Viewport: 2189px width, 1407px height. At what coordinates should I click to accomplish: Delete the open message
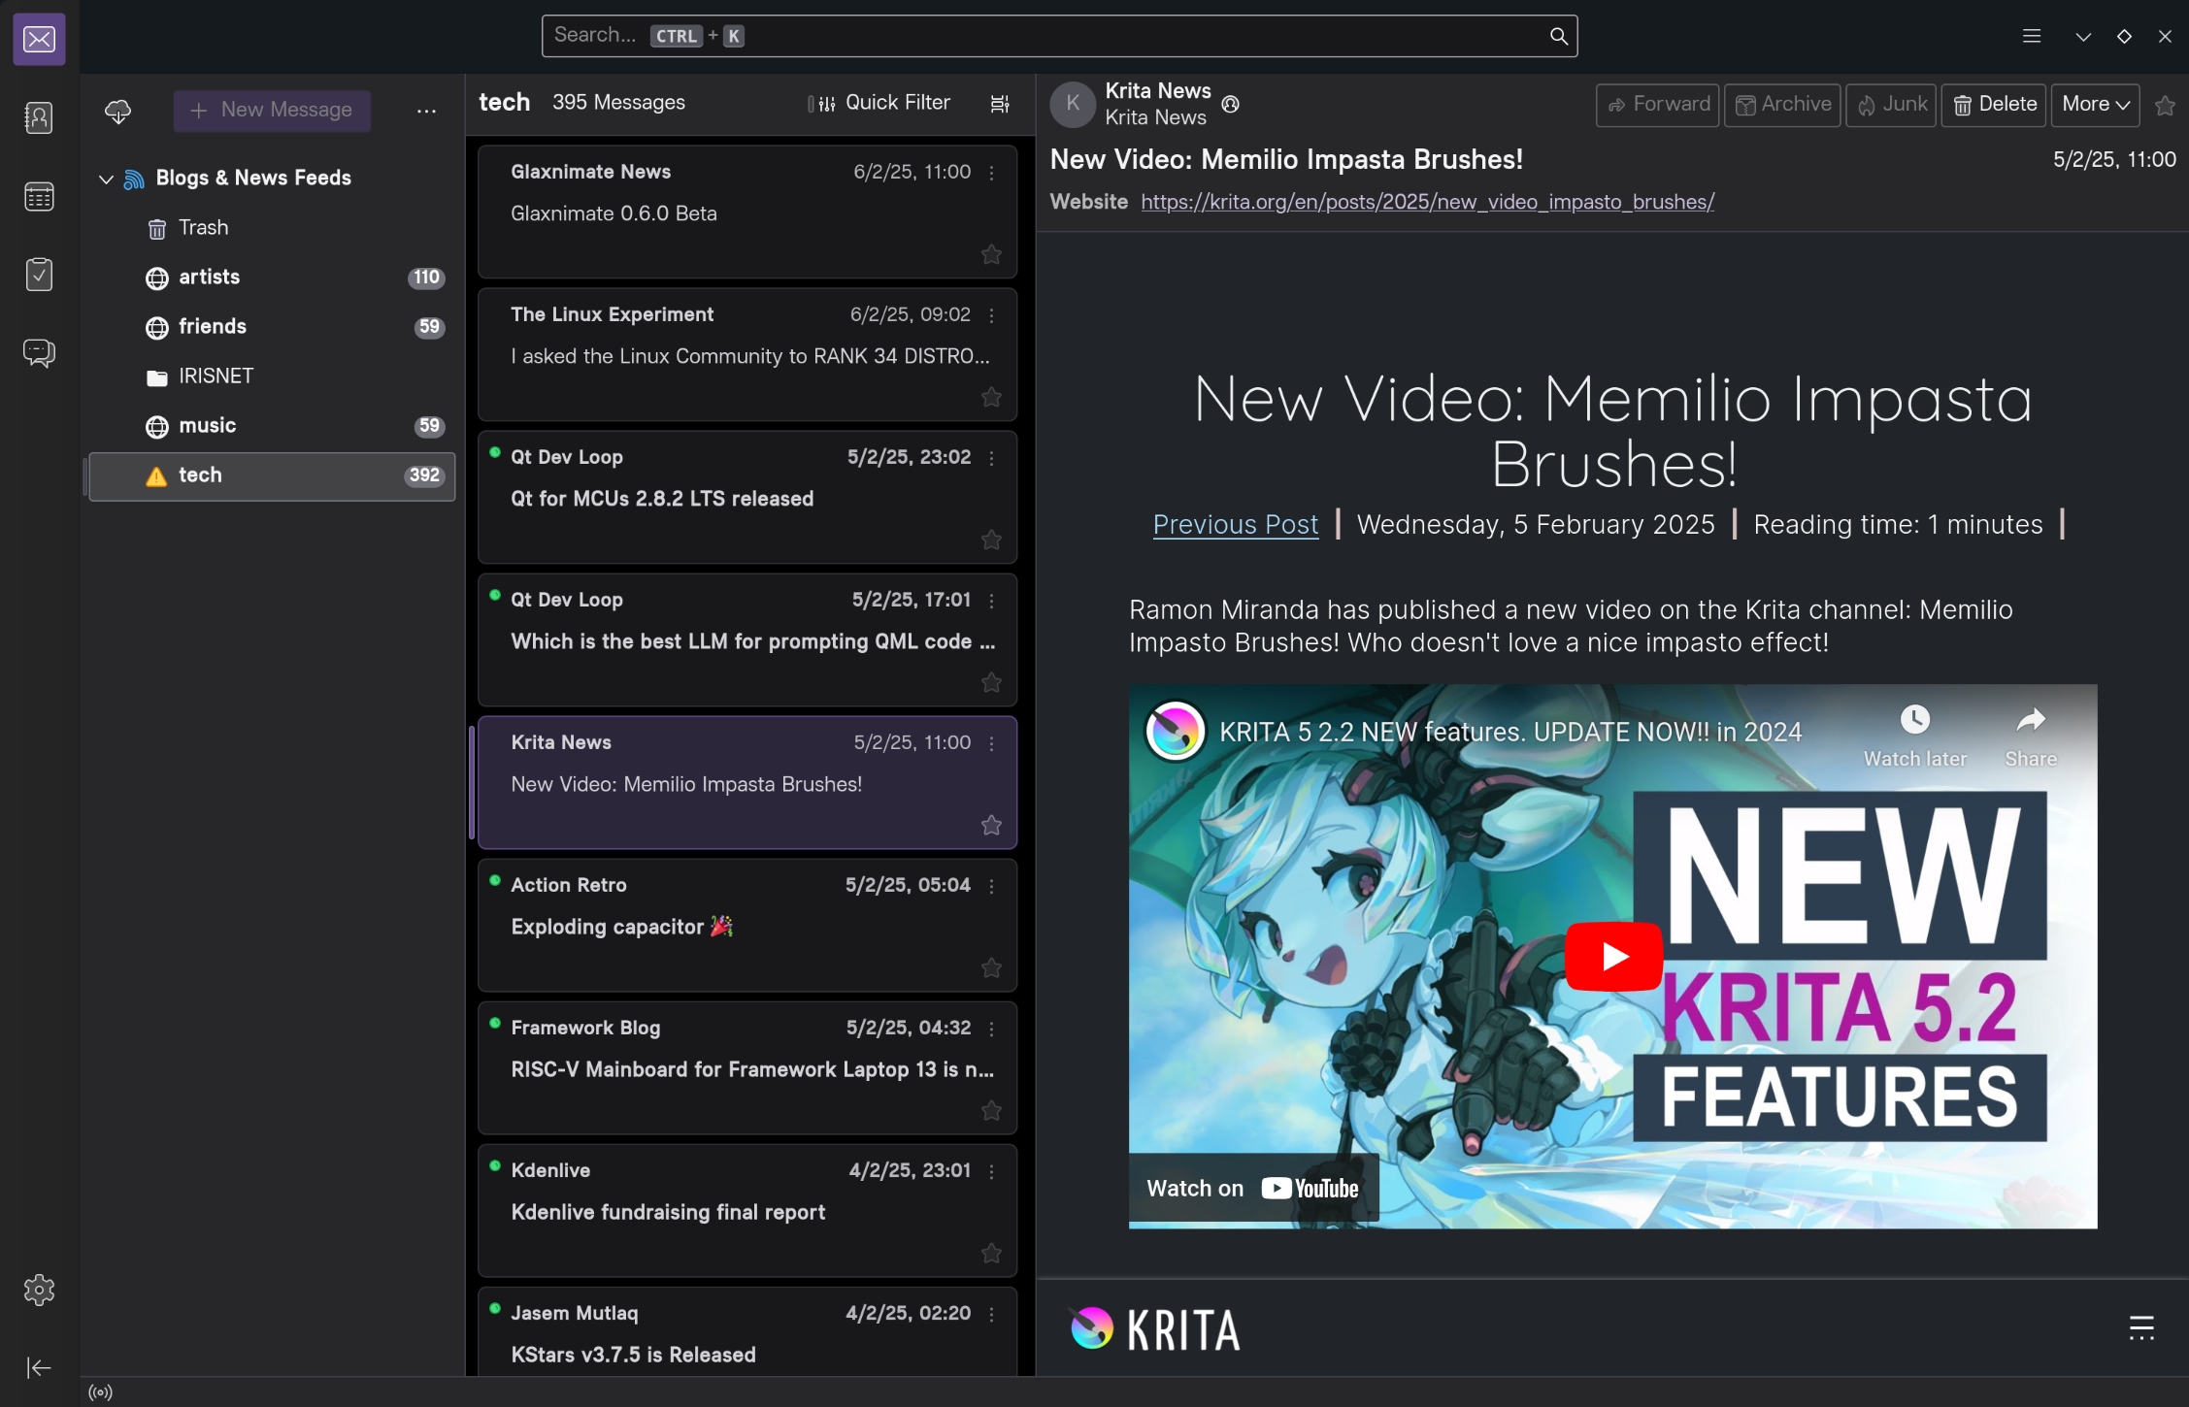pos(1994,105)
